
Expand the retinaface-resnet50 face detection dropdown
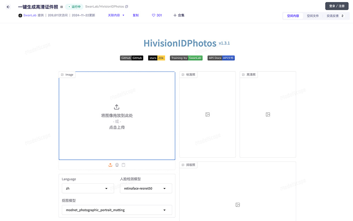coord(146,188)
